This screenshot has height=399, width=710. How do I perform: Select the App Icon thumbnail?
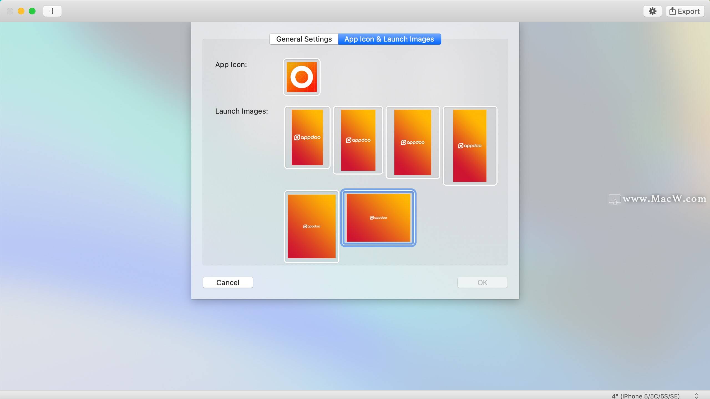[x=301, y=77]
